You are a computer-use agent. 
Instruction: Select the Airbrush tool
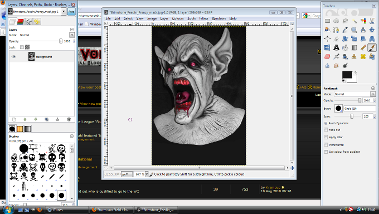336,57
